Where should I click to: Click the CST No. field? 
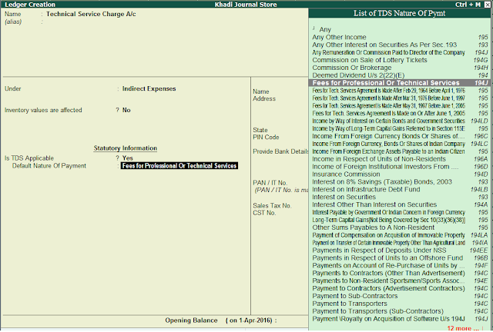click(264, 213)
